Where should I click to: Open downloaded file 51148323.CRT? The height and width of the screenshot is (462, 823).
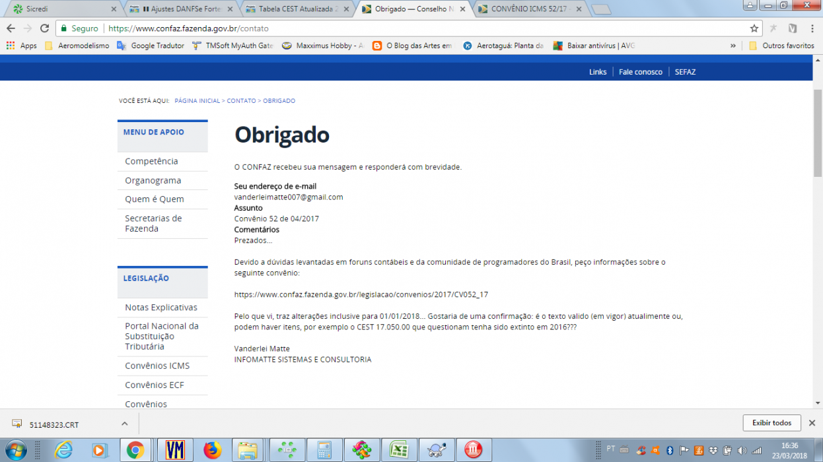[x=54, y=424]
